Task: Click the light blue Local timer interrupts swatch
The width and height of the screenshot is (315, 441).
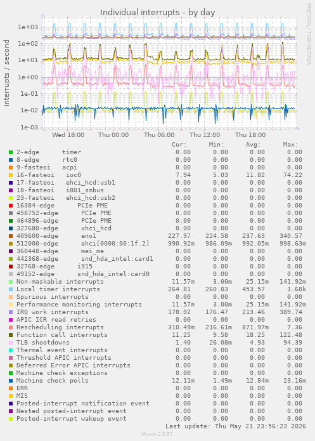Action: 11,289
